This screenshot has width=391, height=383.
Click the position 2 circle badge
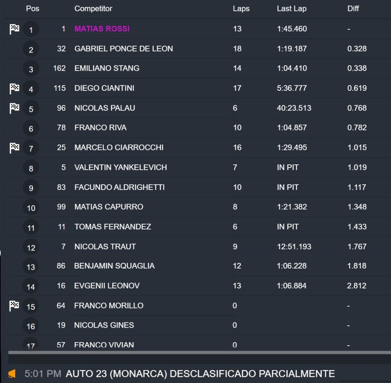point(31,49)
